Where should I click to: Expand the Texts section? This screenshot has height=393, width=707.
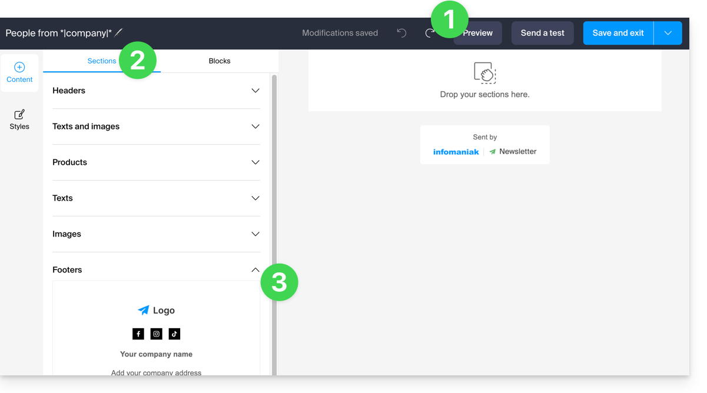255,198
